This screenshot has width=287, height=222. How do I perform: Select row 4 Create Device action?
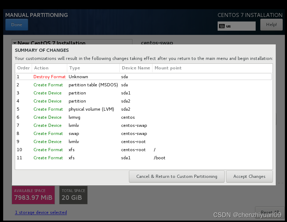coord(48,101)
